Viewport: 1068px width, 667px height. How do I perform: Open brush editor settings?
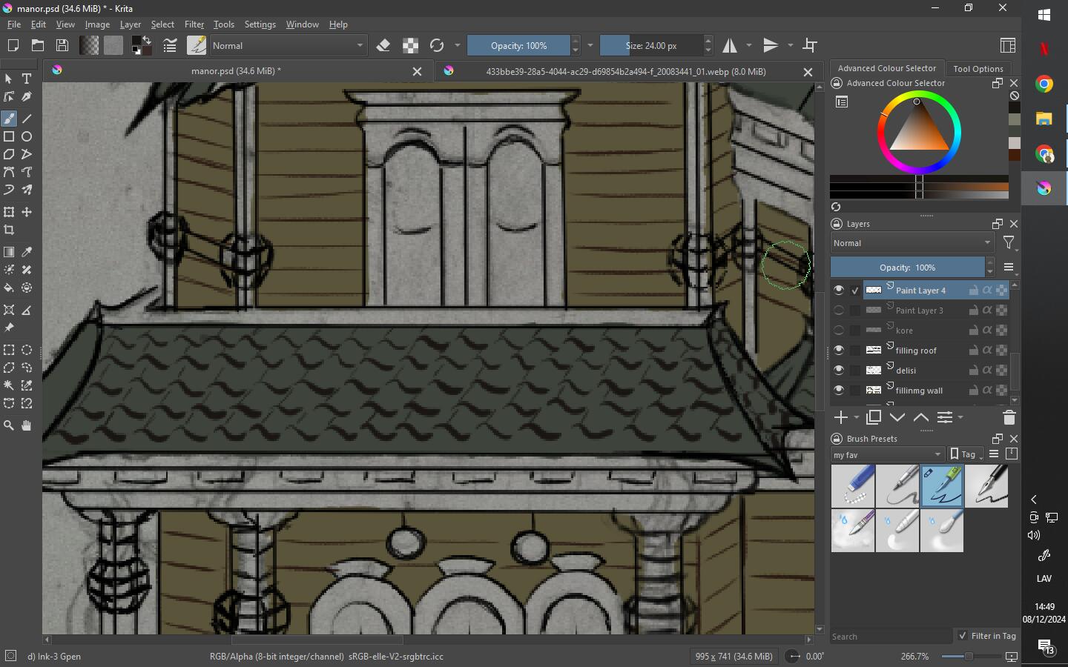[x=170, y=45]
